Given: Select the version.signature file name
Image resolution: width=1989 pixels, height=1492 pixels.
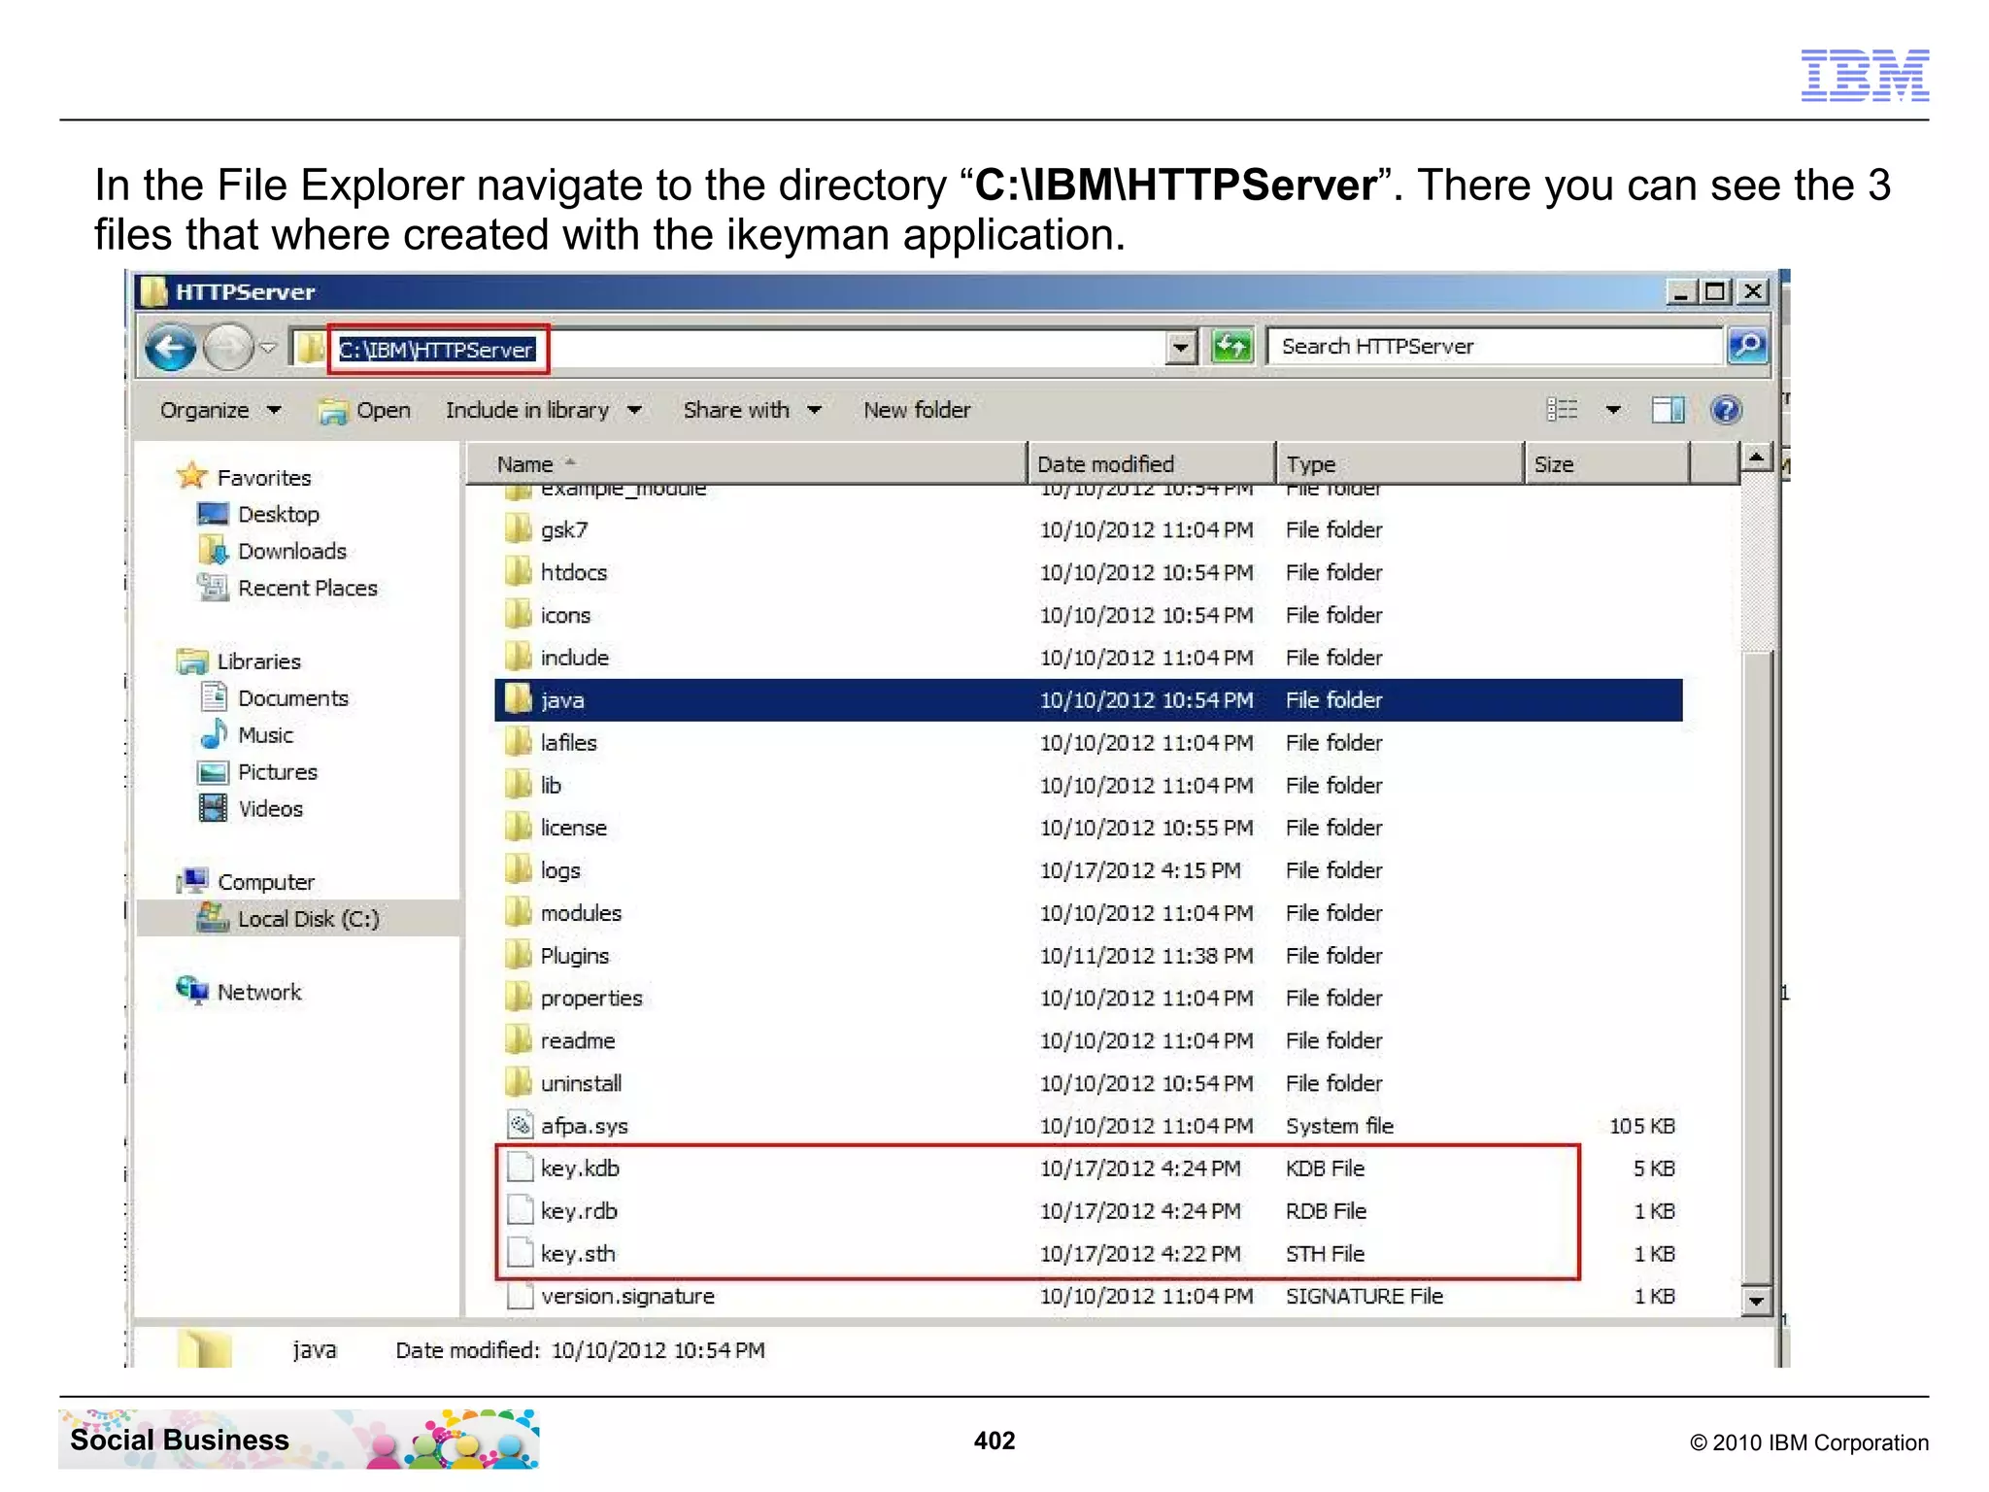Looking at the screenshot, I should tap(627, 1297).
